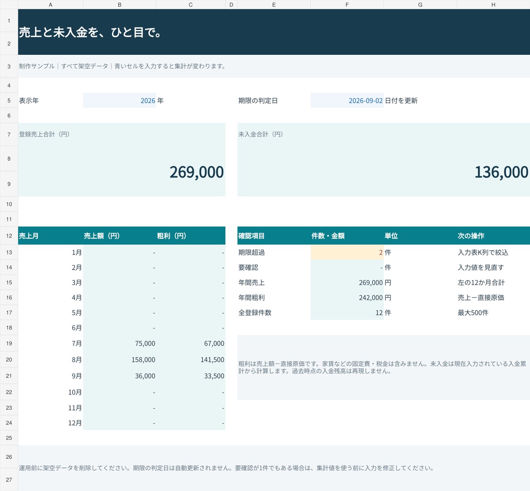530x491 pixels.
Task: Select August gross profit cell 141,500
Action: pos(191,360)
